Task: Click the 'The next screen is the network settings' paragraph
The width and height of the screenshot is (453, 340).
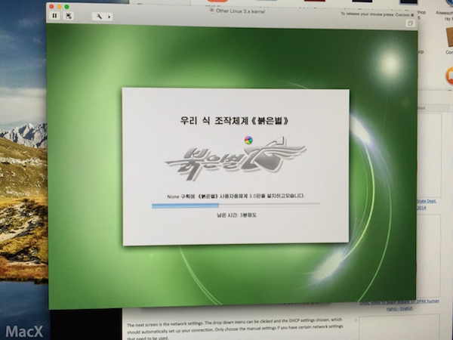Action: pos(235,329)
